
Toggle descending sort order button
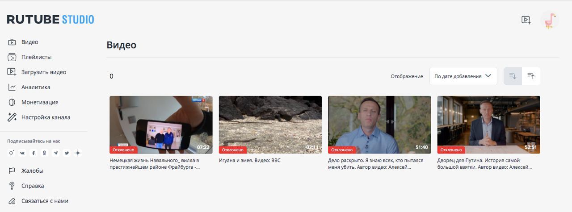513,76
